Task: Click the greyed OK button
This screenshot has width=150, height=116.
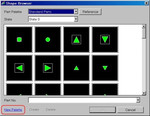Action: click(102, 110)
